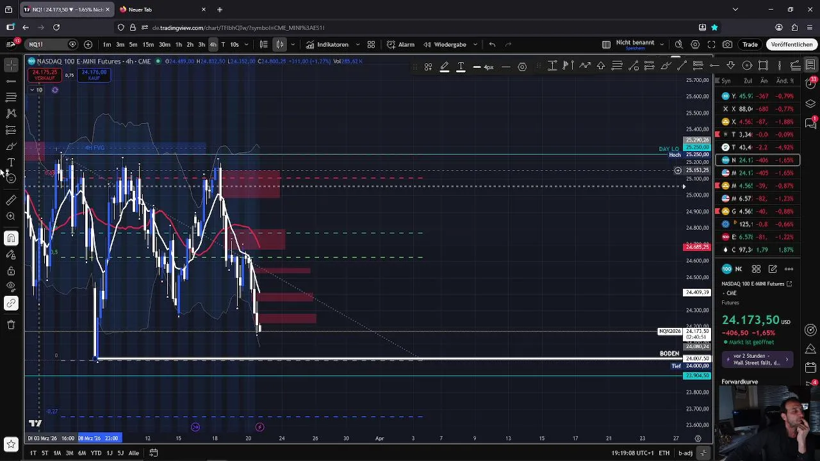Select the 4h timeframe
The width and height of the screenshot is (820, 461).
[x=213, y=44]
